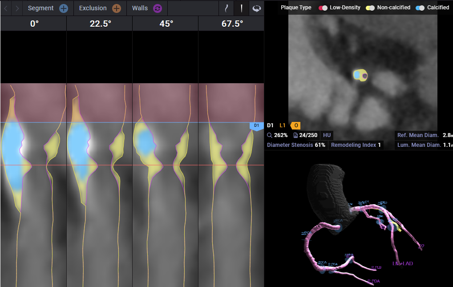Click the LM+LAD label in 3D model
The width and height of the screenshot is (453, 287).
coord(402,263)
